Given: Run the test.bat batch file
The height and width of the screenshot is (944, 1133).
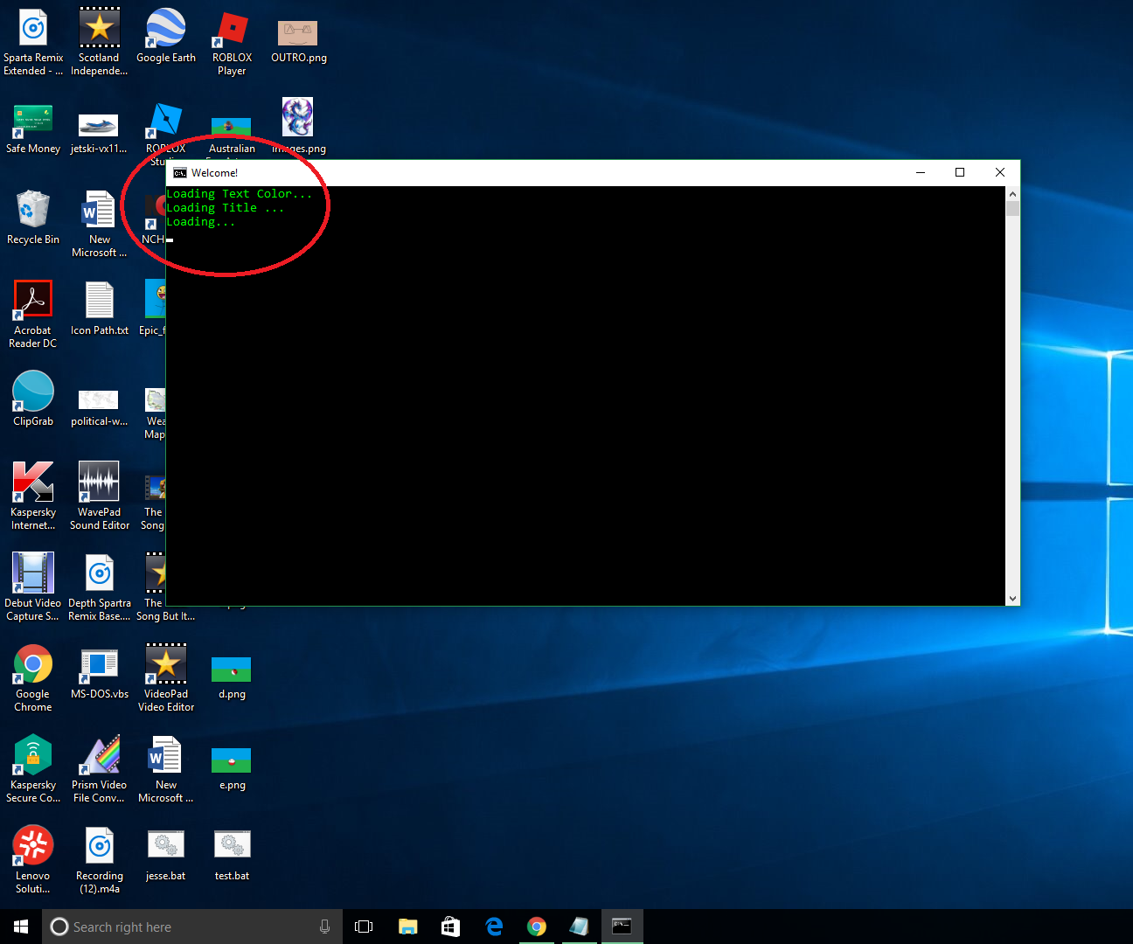Looking at the screenshot, I should 231,845.
